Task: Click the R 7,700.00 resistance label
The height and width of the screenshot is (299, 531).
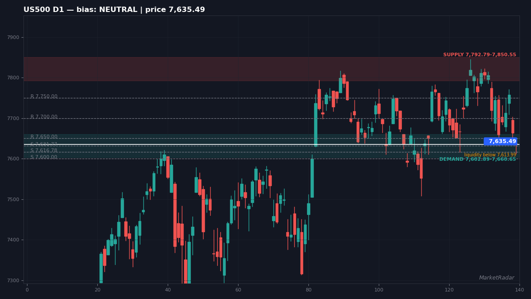Action: (44, 117)
